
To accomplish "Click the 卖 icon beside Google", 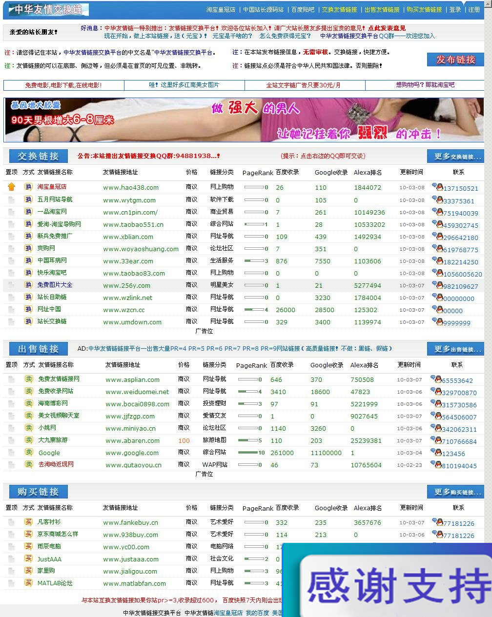I will 29,452.
